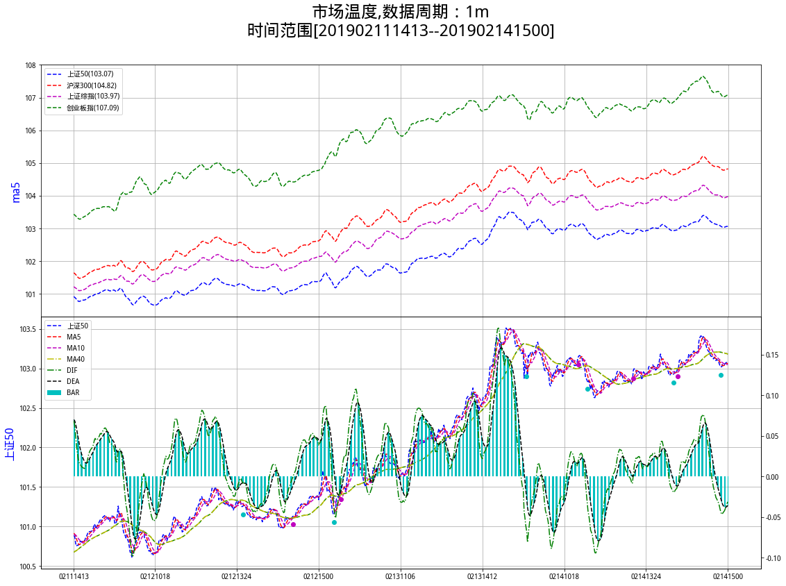Click 'MA10' in the lower legend
Viewport: 786px width, 586px height.
point(76,348)
